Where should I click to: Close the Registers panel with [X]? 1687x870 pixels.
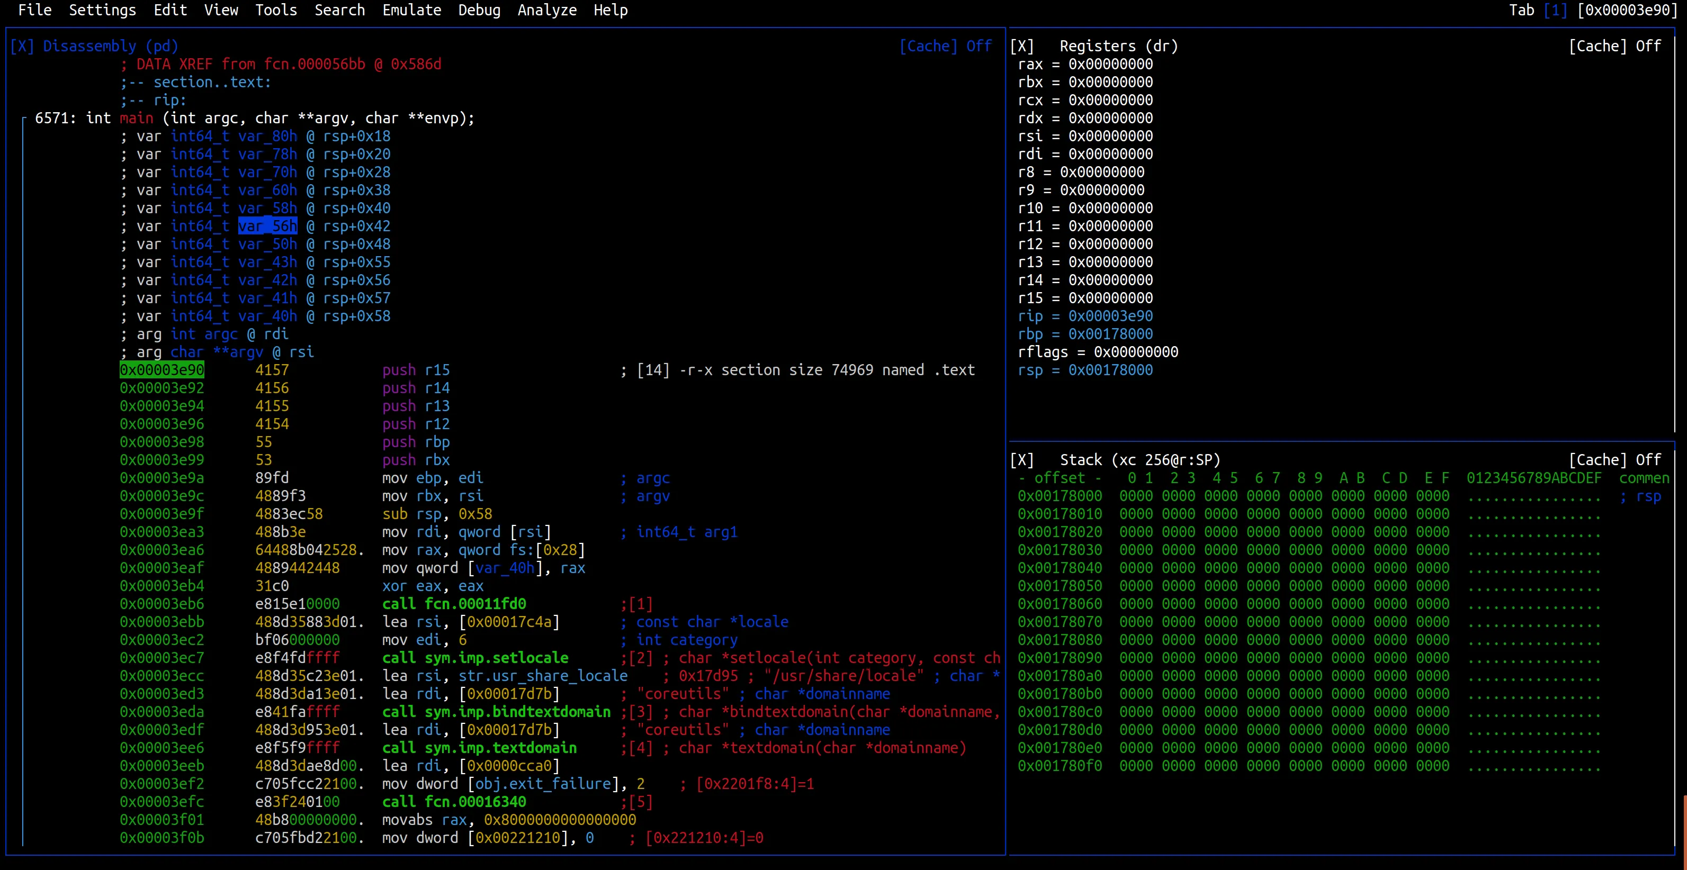(1021, 46)
